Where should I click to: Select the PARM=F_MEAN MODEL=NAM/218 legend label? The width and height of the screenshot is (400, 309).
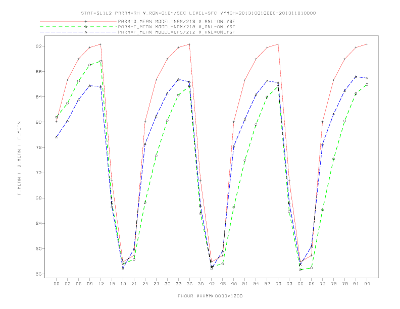[176, 27]
